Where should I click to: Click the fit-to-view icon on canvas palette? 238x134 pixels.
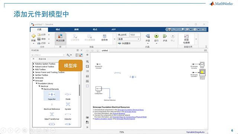[x=87, y=66]
